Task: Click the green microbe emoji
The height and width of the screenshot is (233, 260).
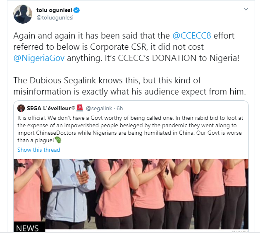Action: (x=58, y=140)
